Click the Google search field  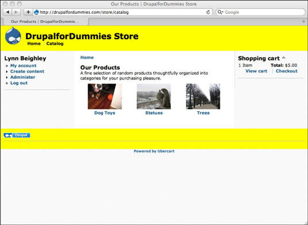(260, 12)
